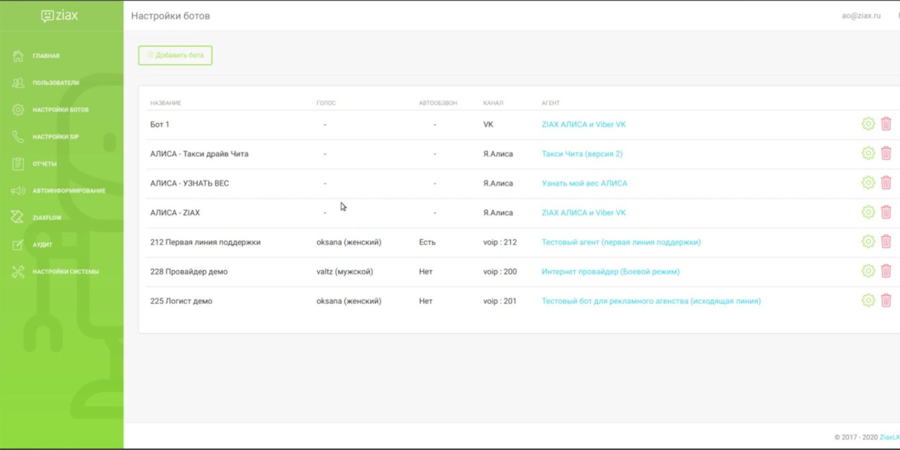The height and width of the screenshot is (450, 900).
Task: Remove 212 Первая линия поддержки bot
Action: 885,242
